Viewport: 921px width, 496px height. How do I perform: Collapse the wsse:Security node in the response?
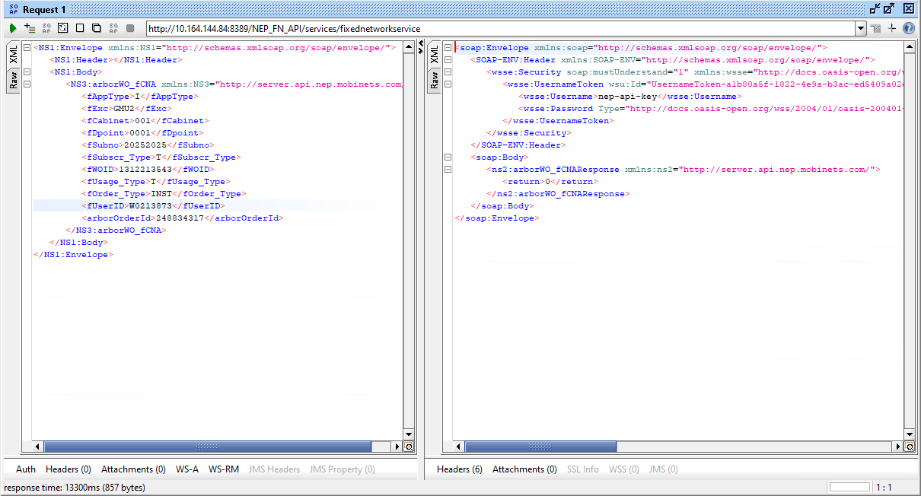[448, 72]
